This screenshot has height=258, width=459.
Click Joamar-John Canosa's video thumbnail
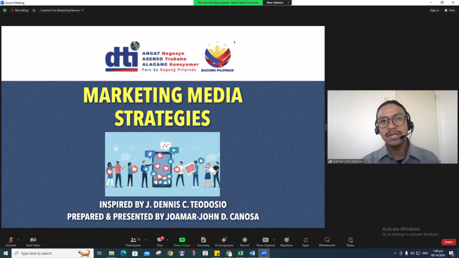pyautogui.click(x=392, y=128)
